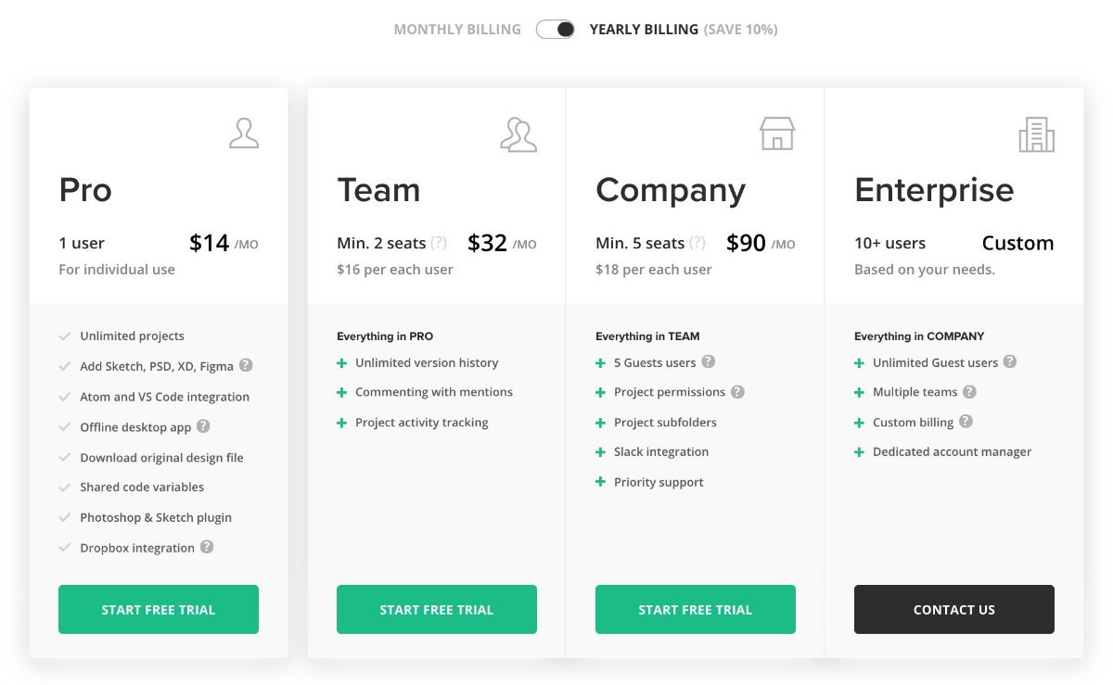Click the two-person Team plan icon
Screen dimensions: 1113x685
click(x=518, y=134)
